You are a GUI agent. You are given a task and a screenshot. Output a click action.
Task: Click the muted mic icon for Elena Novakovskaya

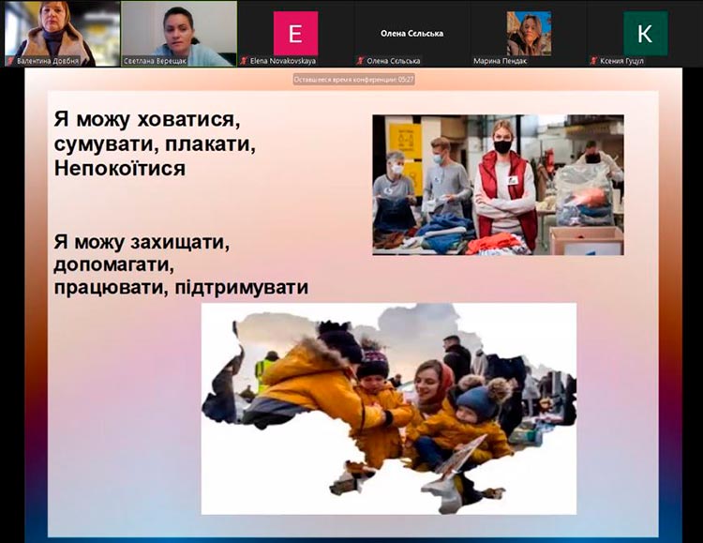click(245, 61)
